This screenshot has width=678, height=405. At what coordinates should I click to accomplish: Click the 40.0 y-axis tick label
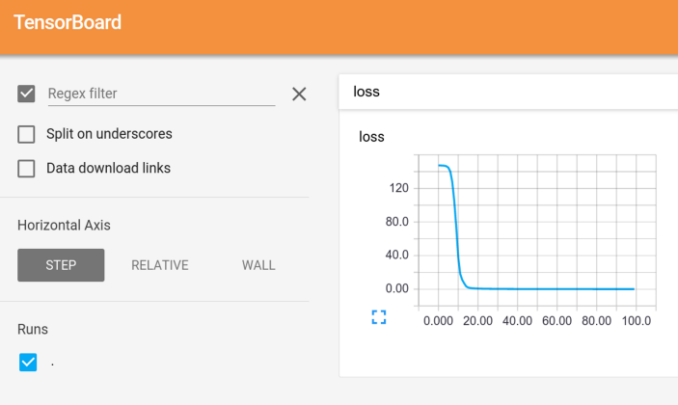tap(397, 255)
